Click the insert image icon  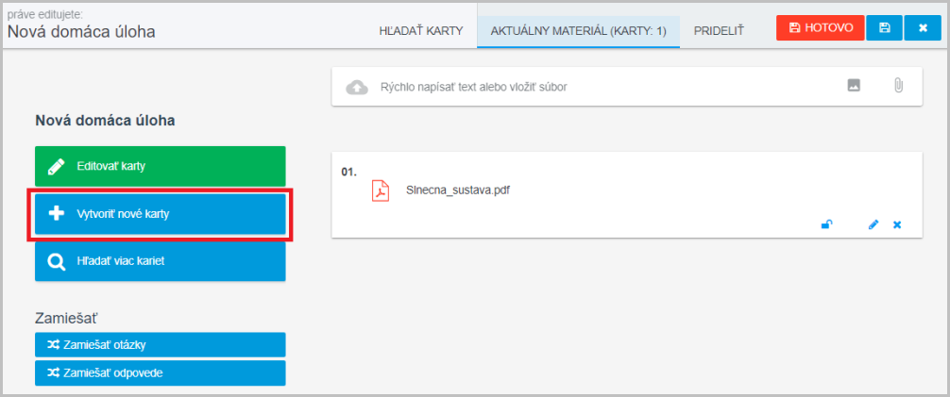pos(854,86)
